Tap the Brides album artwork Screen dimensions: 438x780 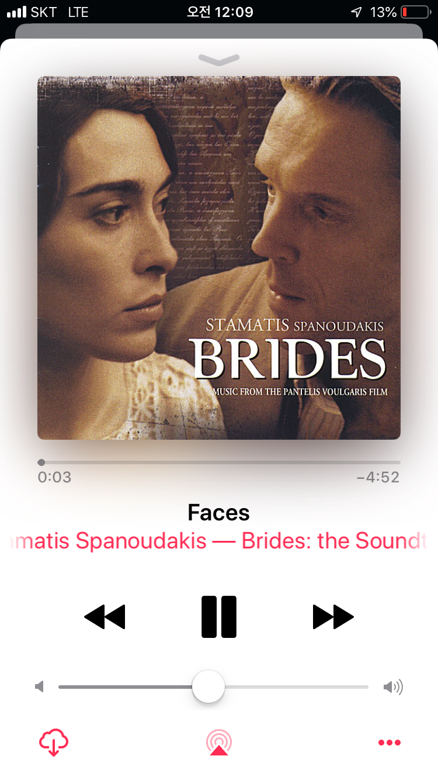[219, 258]
